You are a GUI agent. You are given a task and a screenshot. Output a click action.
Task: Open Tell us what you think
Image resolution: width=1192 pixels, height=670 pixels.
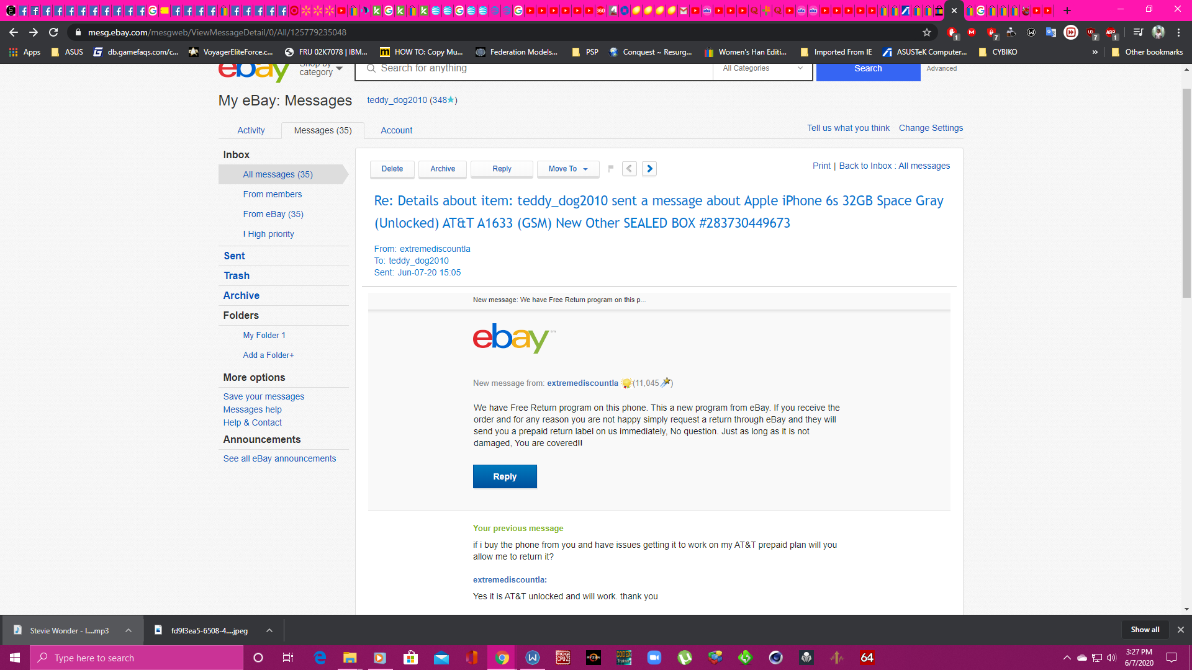[848, 128]
